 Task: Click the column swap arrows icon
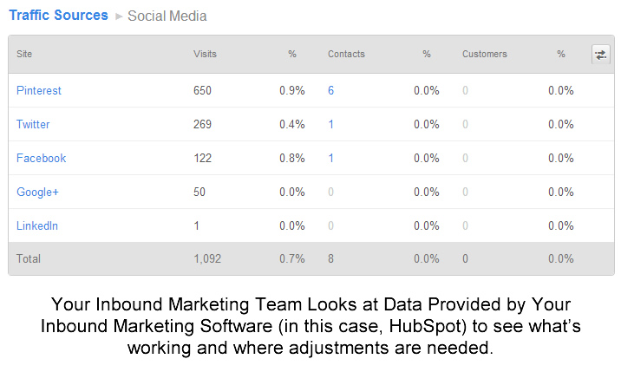600,55
